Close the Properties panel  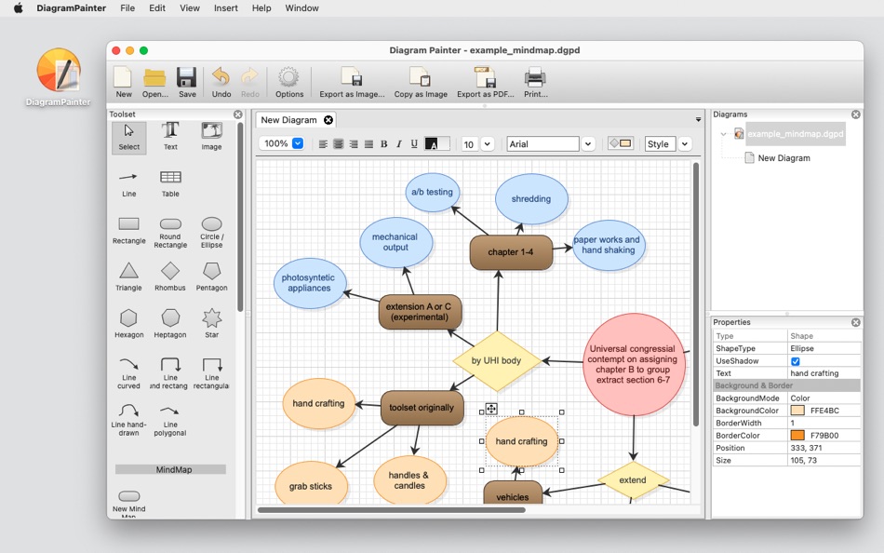tap(856, 322)
